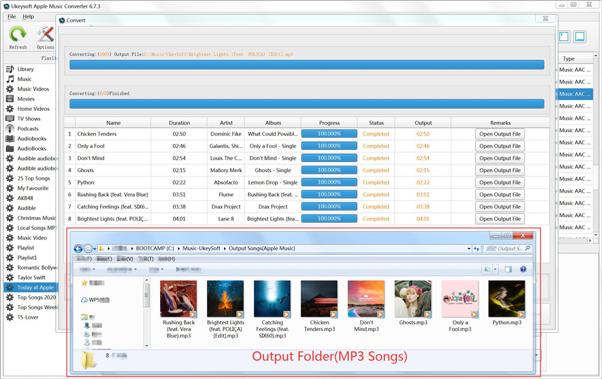Select Python.mp3 file thumbnail
Screen dimensions: 602x379
[x=507, y=299]
